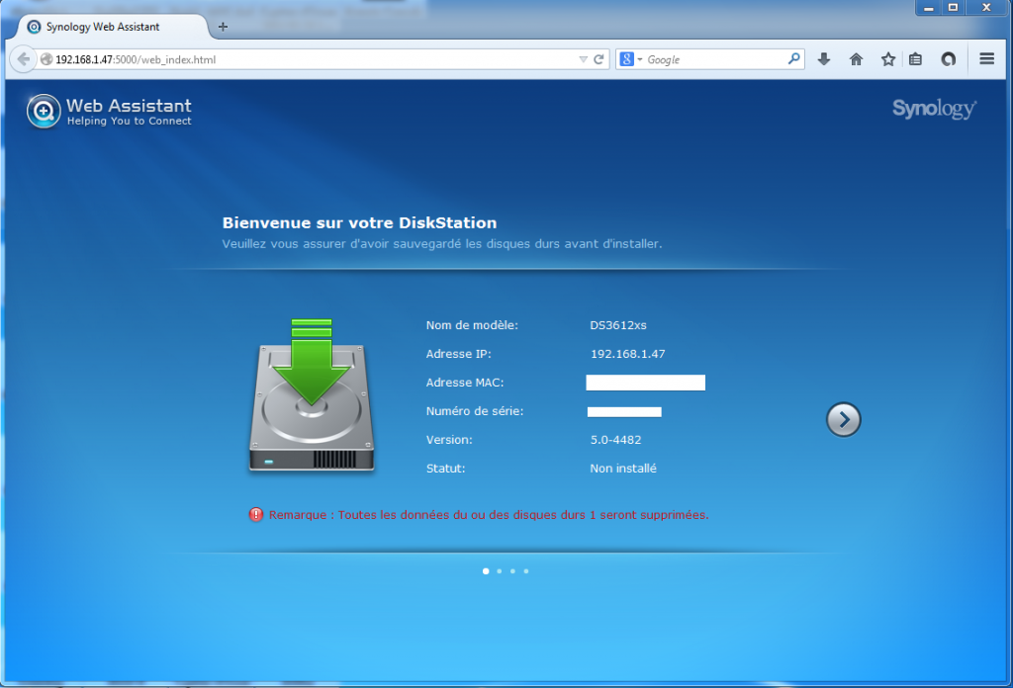The width and height of the screenshot is (1013, 688).
Task: Open a new tab with the plus button
Action: (223, 27)
